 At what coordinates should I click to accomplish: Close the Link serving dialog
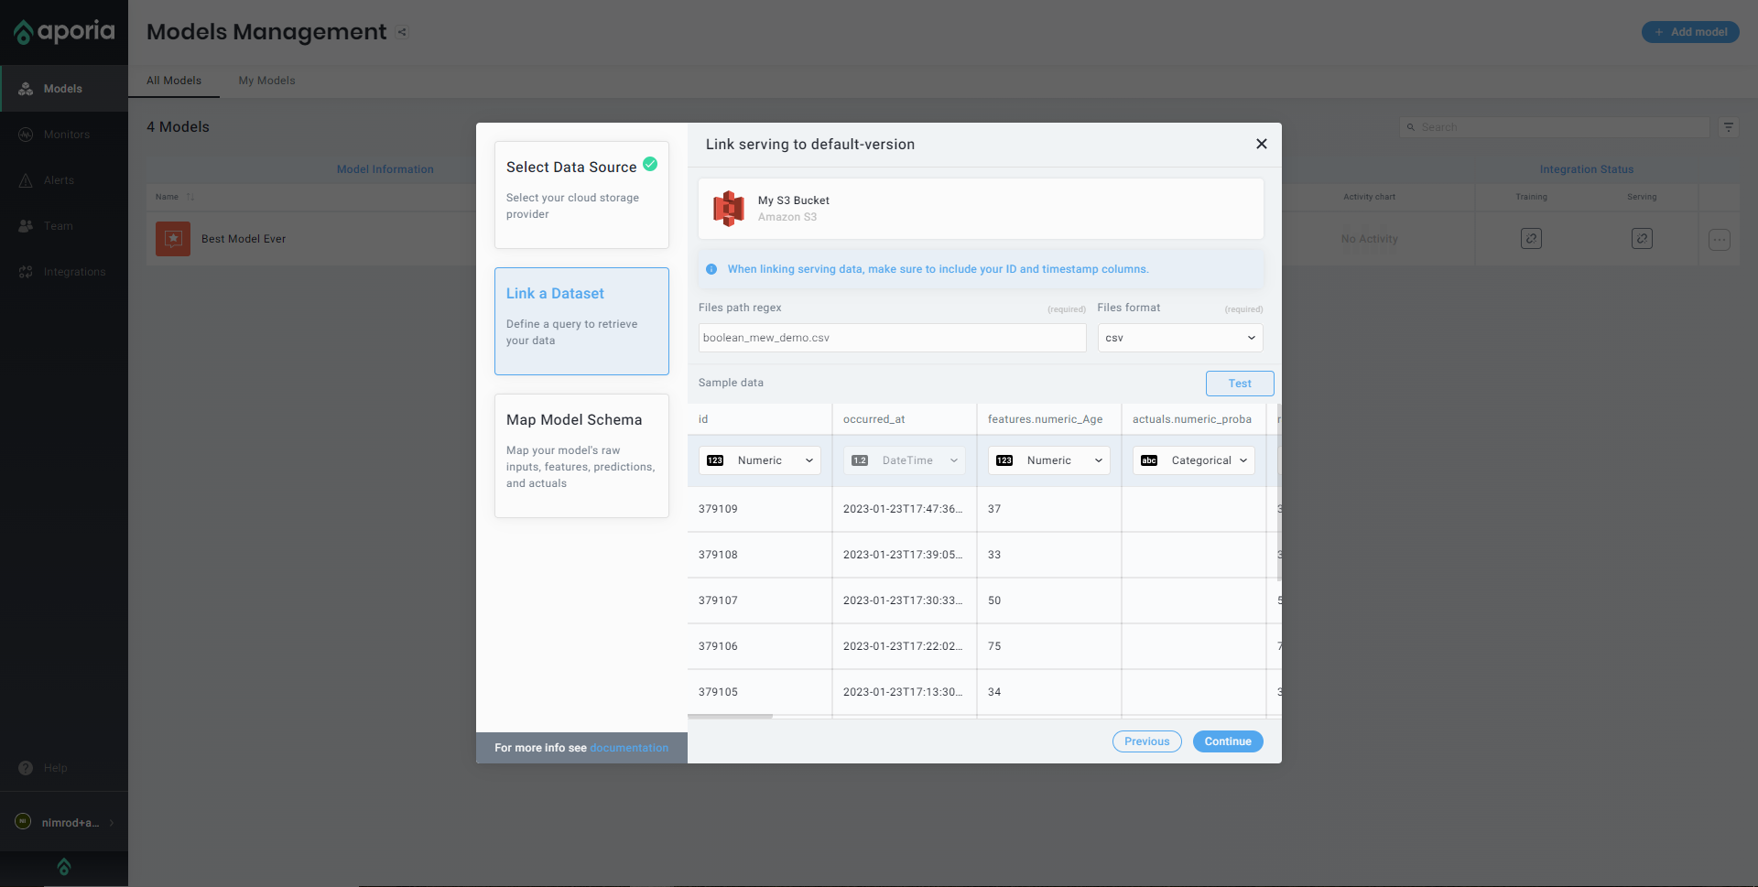(x=1261, y=144)
